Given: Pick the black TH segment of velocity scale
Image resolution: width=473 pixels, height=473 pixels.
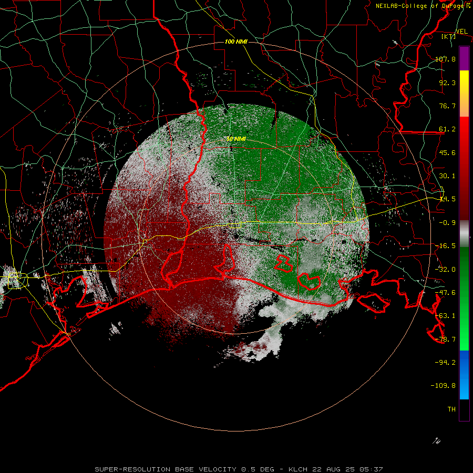Looking at the screenshot, I should [x=464, y=409].
